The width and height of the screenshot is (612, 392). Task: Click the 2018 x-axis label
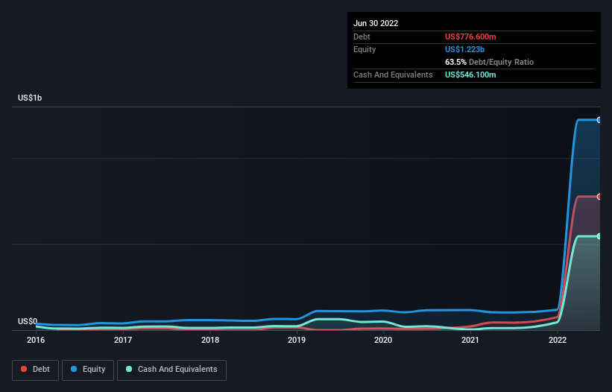[x=210, y=340]
